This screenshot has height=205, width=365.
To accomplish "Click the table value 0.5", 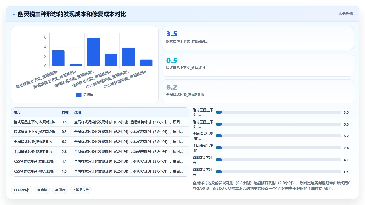I will point(64,132).
